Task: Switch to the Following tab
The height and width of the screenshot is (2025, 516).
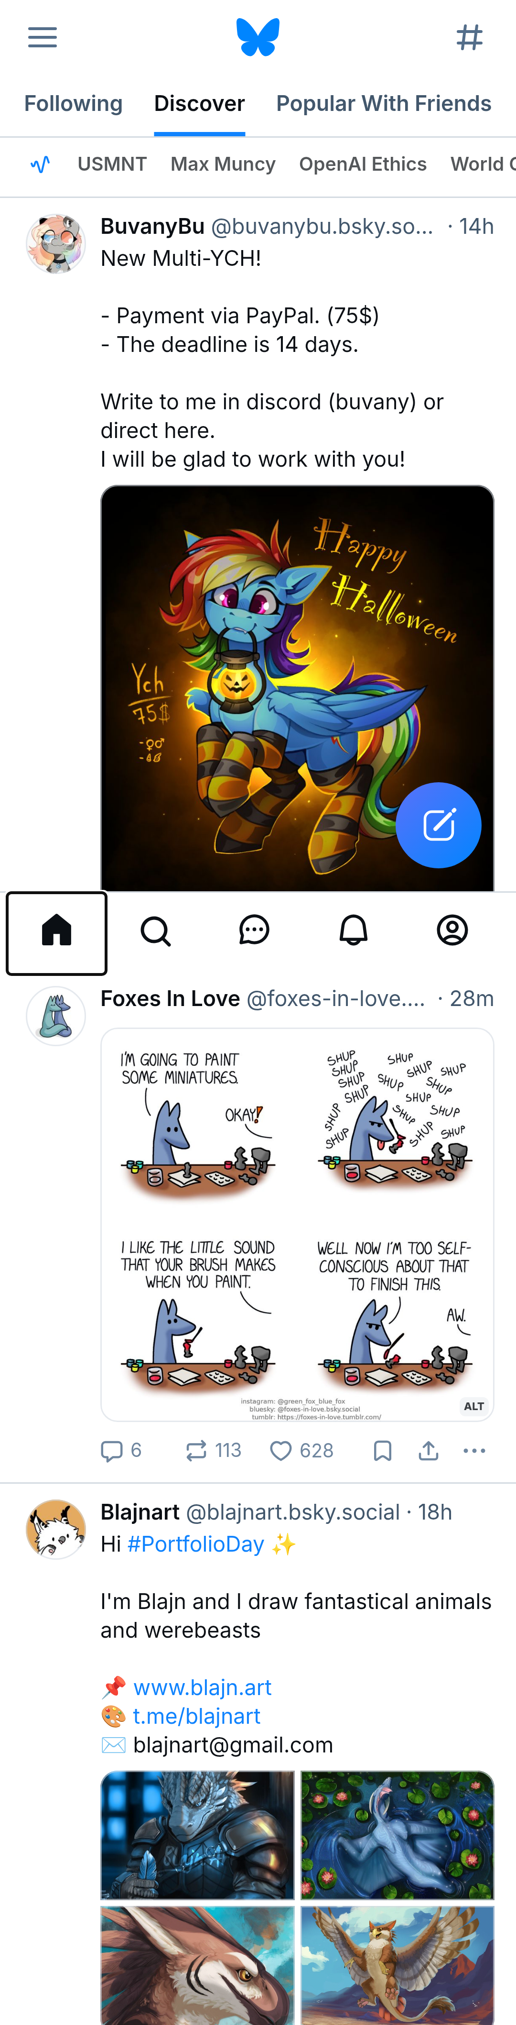Action: 73,104
